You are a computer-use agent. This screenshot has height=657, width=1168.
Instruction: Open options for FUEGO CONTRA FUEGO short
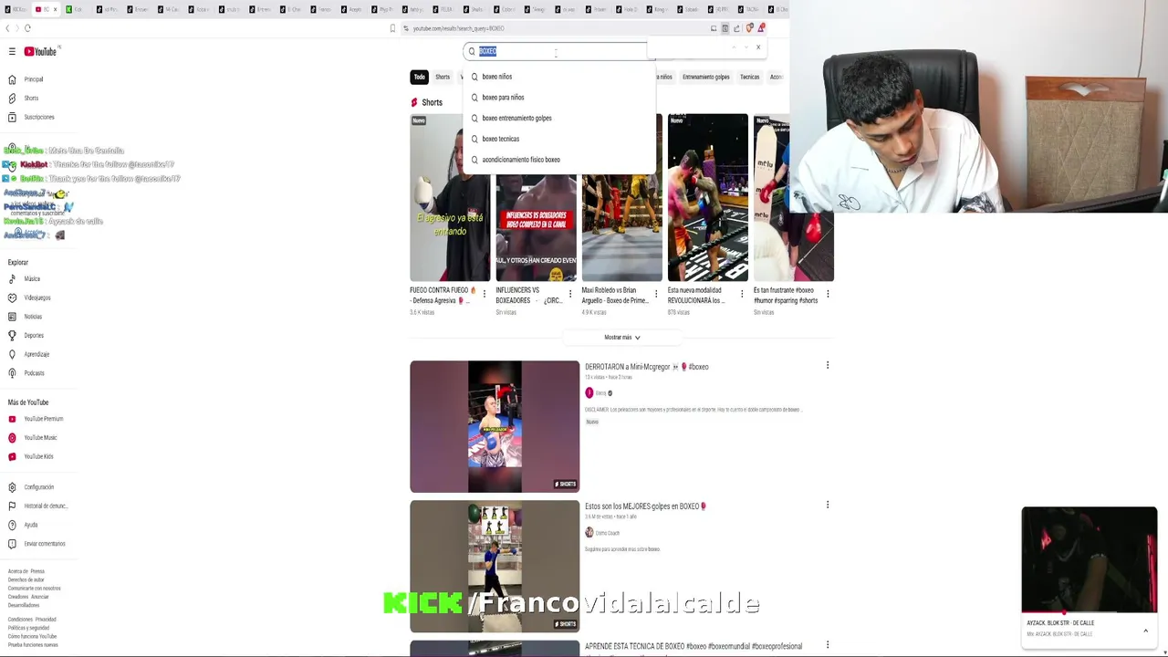click(485, 294)
